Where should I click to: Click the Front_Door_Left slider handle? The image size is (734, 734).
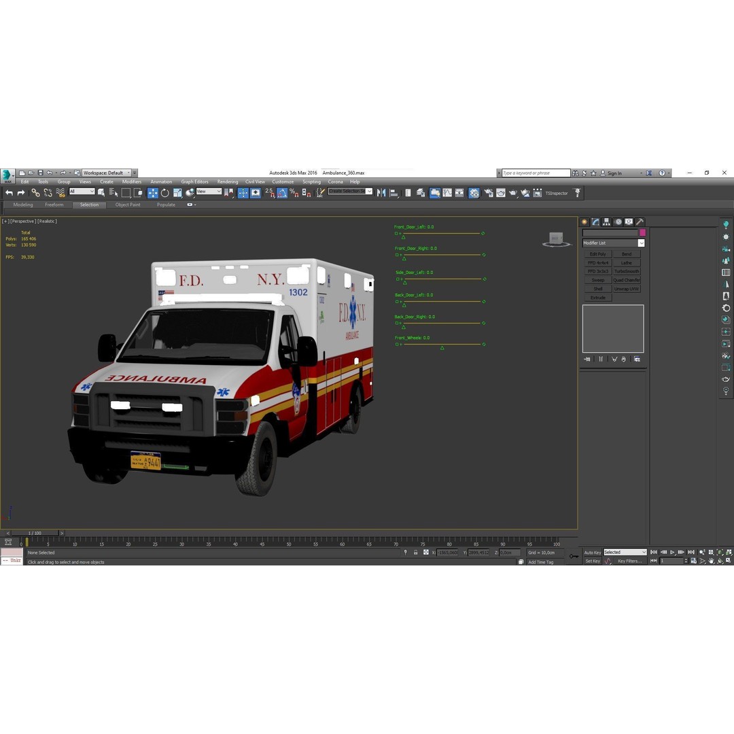coord(404,237)
